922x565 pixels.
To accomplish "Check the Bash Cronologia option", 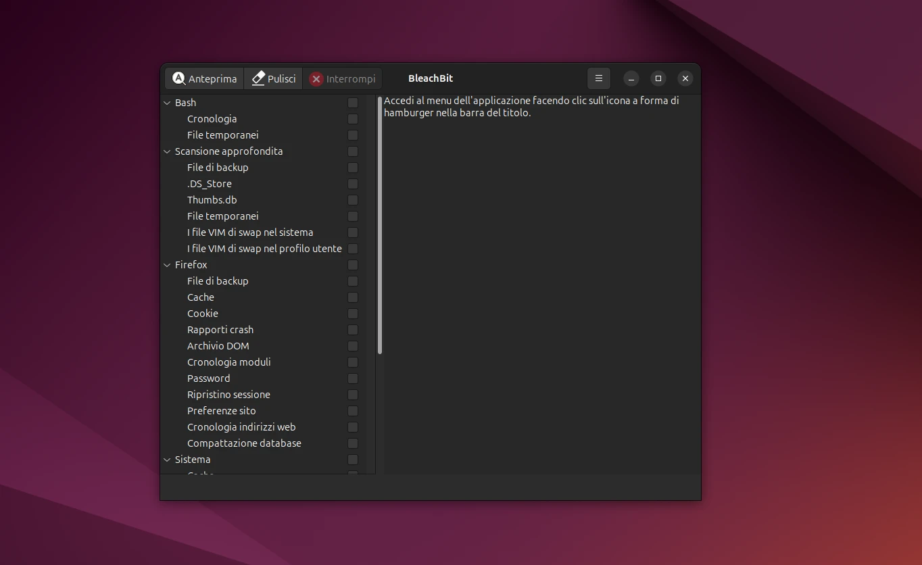I will click(353, 119).
